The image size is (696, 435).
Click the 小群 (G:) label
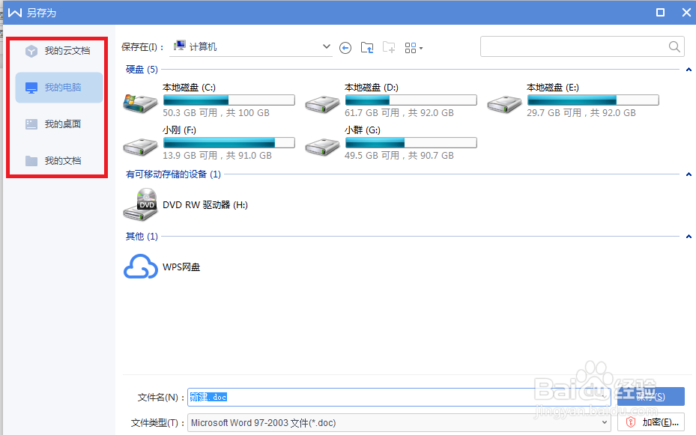point(362,130)
